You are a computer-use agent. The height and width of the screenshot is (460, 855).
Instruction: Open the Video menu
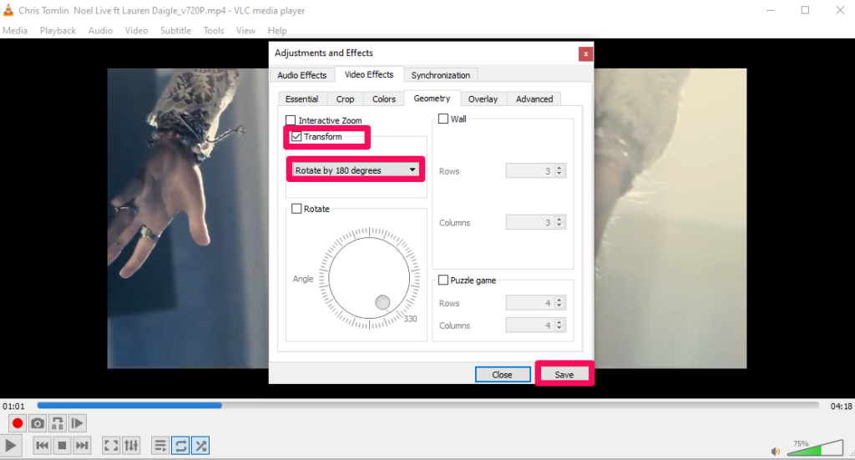point(136,31)
